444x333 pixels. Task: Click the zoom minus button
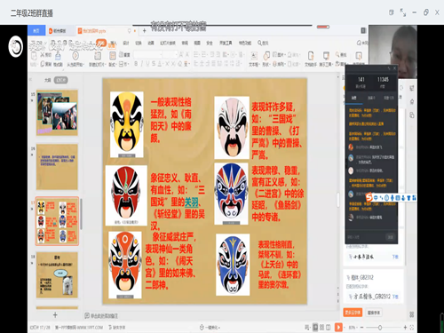tap(361, 328)
